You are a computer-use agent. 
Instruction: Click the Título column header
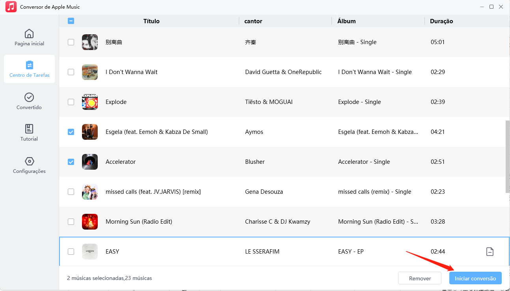[x=151, y=21]
